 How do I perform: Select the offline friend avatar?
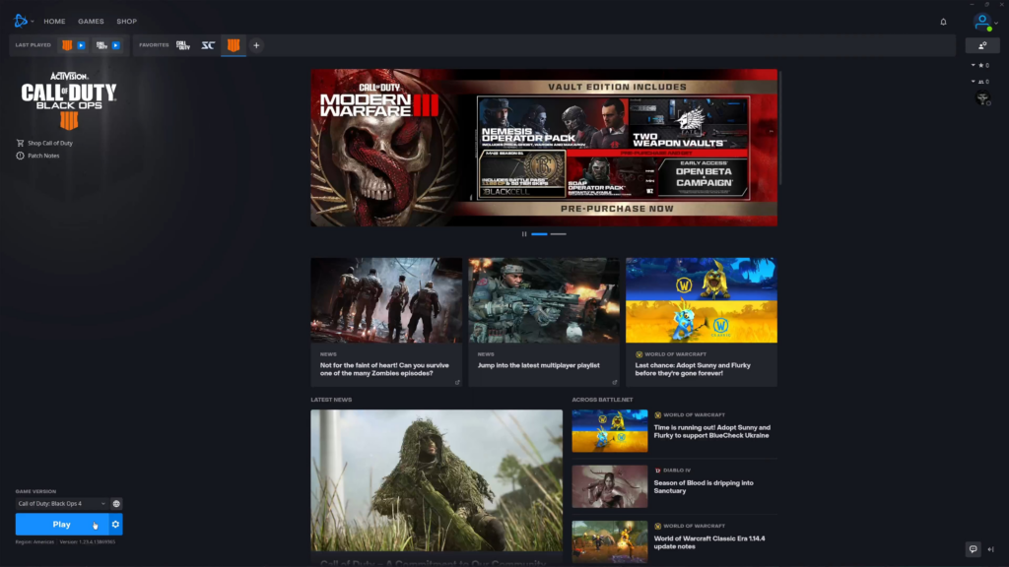point(982,98)
